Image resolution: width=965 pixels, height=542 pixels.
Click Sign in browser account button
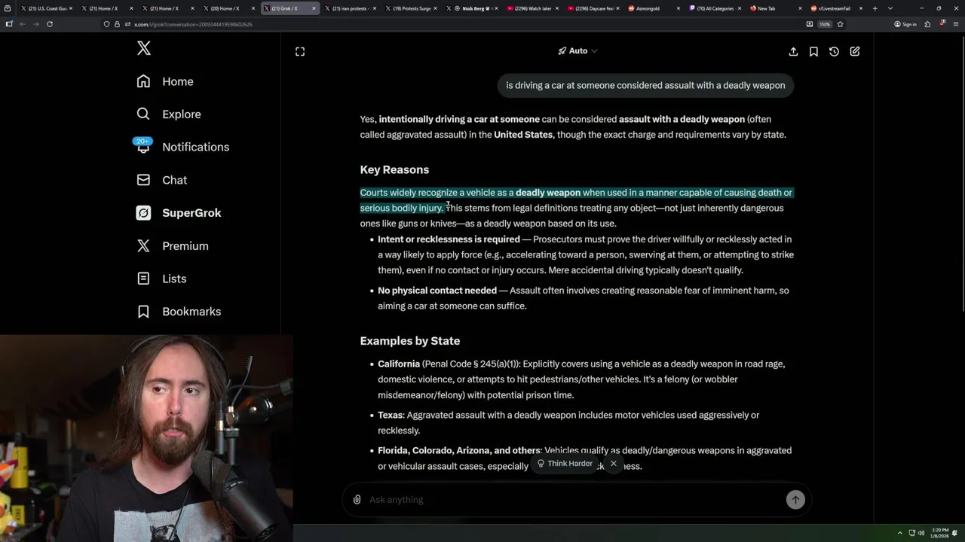click(x=905, y=24)
